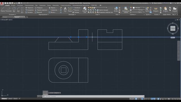The image size is (181, 102).
Task: Select the Полилиния (Polyline) tool
Action: point(8,9)
